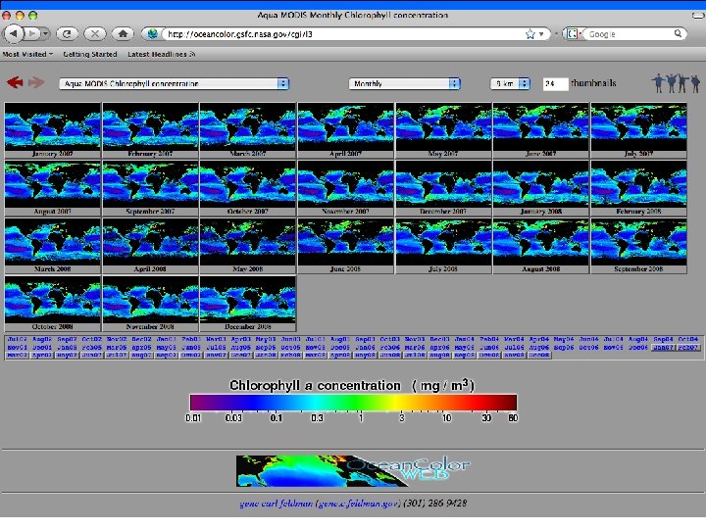Open the Latest Headlines bookmark feed
This screenshot has width=706, height=529.
click(162, 54)
